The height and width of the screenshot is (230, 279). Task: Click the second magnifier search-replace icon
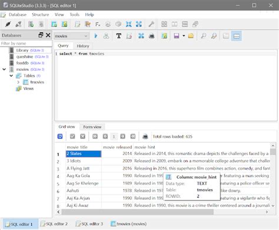click(x=214, y=36)
